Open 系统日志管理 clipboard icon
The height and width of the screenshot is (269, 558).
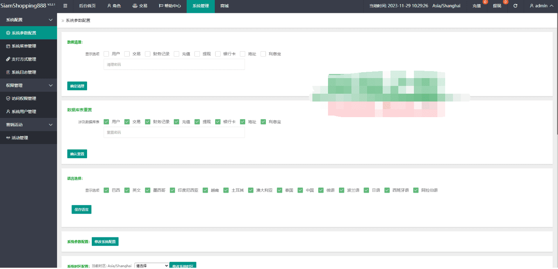click(8, 72)
